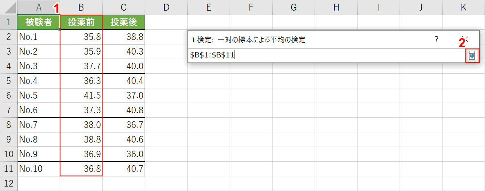Click cell containing No.9

[39, 154]
